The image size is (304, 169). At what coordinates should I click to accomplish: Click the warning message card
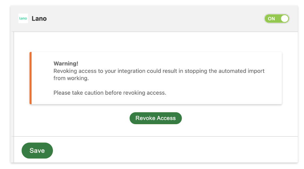click(156, 78)
